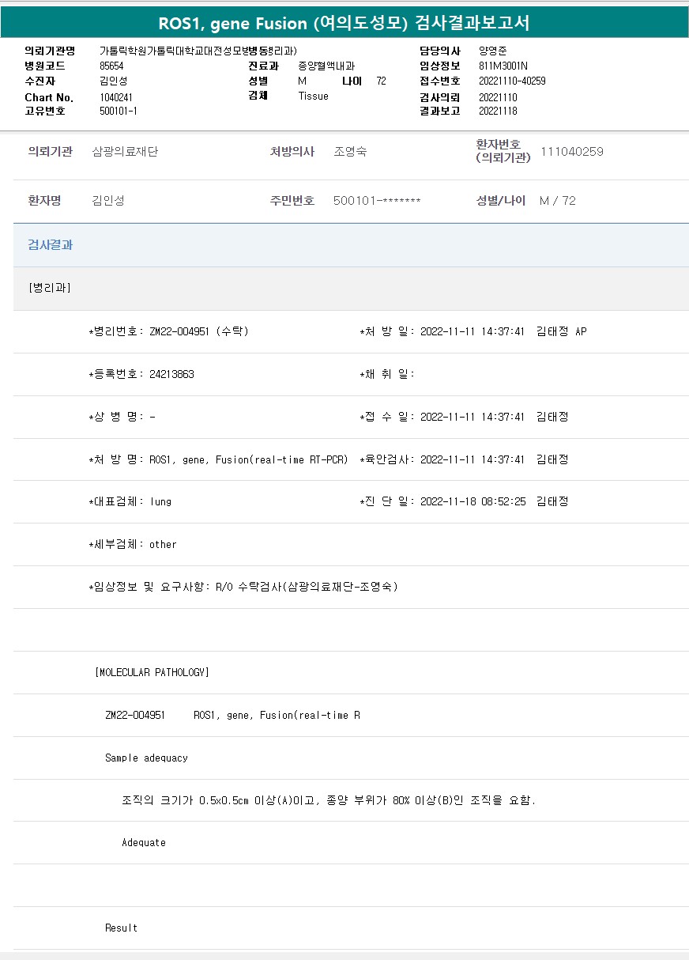
Task: Select 담당의사 name 양영준
Action: tap(494, 51)
